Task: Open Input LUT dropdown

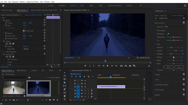Action: [174, 27]
